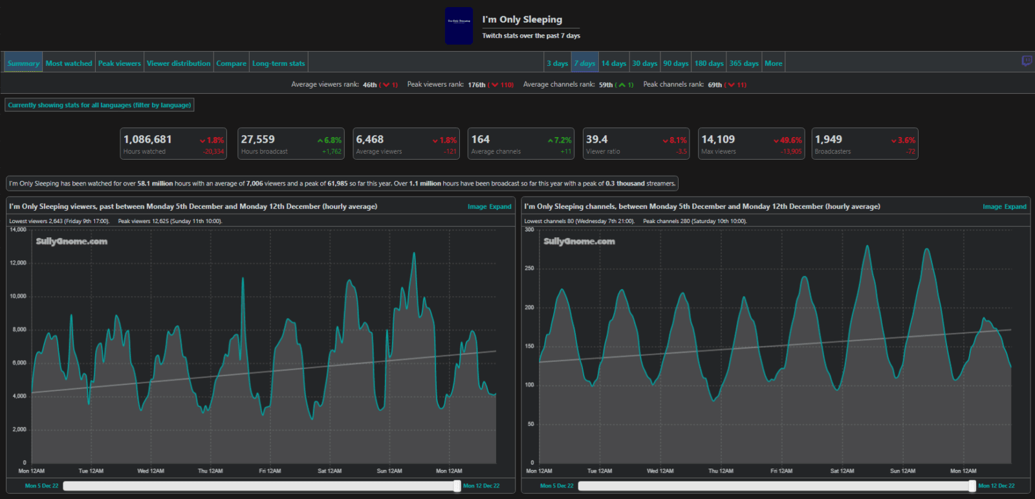Choose the 90 days range
The image size is (1035, 499).
pyautogui.click(x=675, y=63)
